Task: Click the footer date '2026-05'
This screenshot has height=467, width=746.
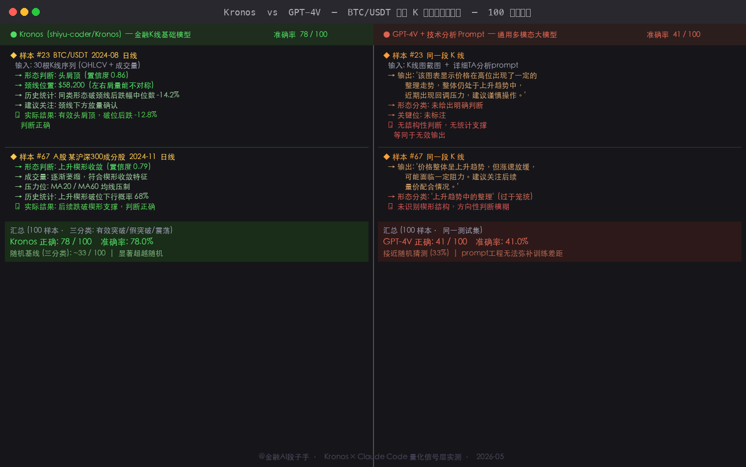Action: pos(490,457)
